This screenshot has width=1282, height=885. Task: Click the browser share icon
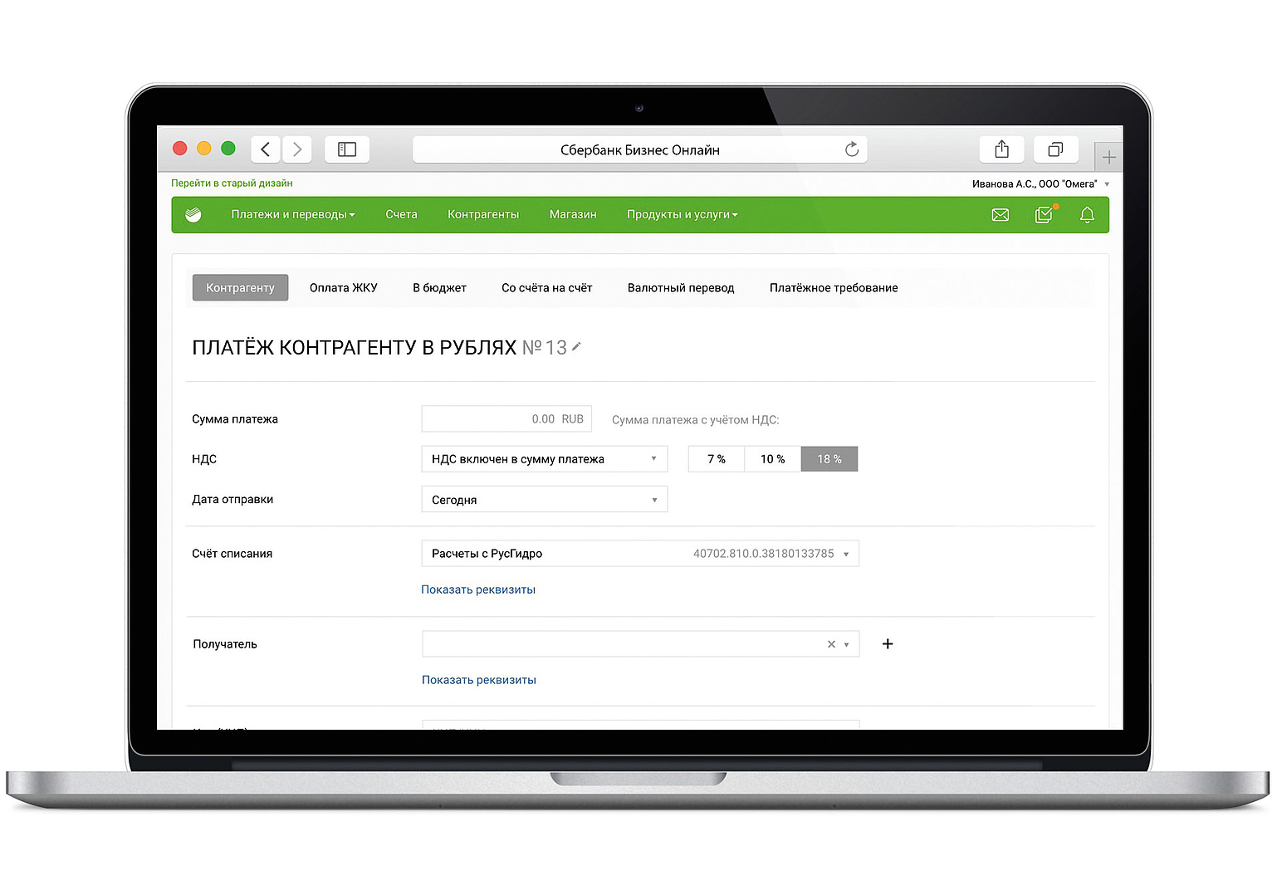(x=1002, y=149)
